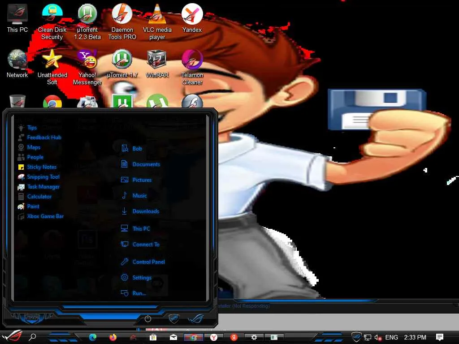Open Firefox from taskbar
The image size is (459, 344).
pos(113,337)
